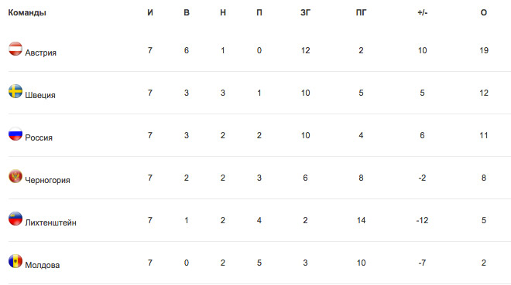Sort by the ЗГ goals scored header
The image size is (511, 285).
[305, 12]
